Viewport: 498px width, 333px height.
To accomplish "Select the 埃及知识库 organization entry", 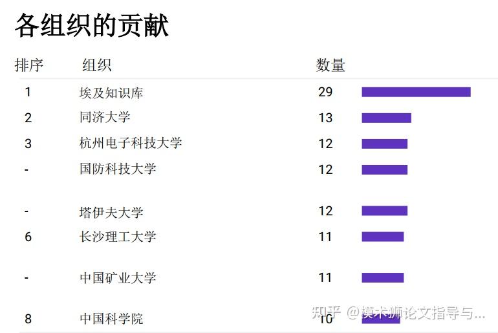I will pos(111,93).
